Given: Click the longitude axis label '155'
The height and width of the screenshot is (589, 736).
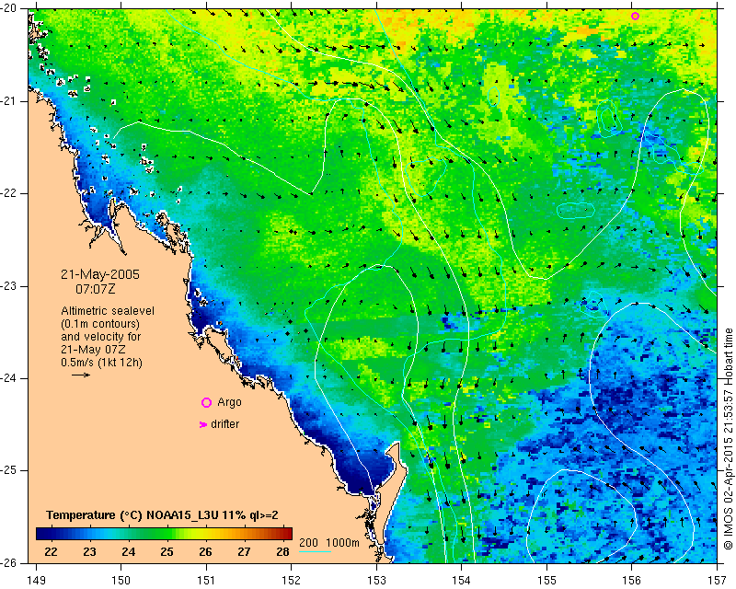Looking at the screenshot, I should tap(546, 580).
